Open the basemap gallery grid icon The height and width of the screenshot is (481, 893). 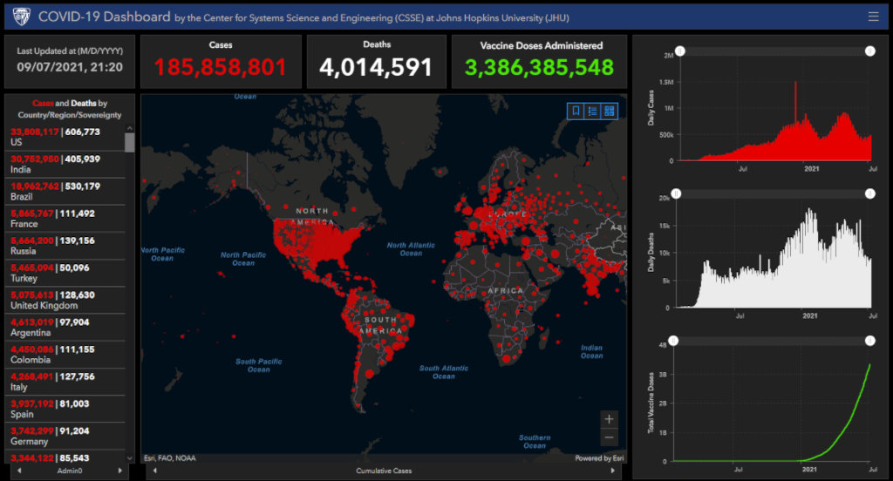coord(610,111)
